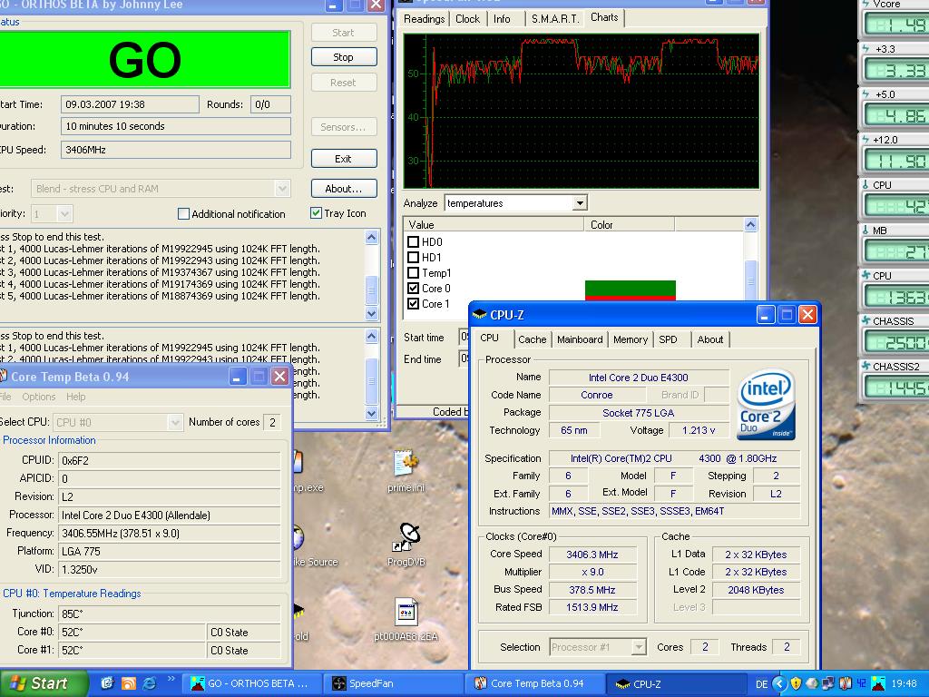929x697 pixels.
Task: Click the Reset button in Orthos
Action: click(344, 83)
